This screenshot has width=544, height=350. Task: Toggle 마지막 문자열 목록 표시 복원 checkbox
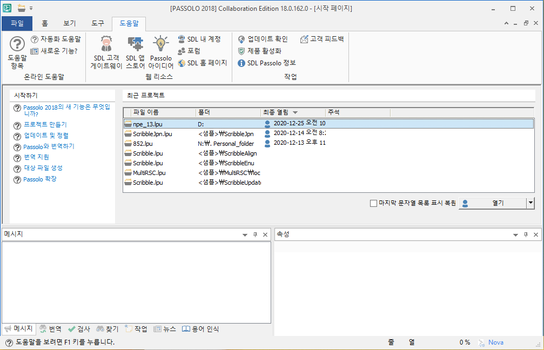pyautogui.click(x=373, y=203)
